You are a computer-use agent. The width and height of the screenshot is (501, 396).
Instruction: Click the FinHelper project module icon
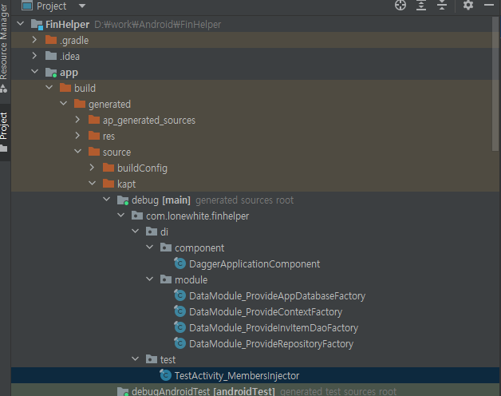pyautogui.click(x=37, y=24)
